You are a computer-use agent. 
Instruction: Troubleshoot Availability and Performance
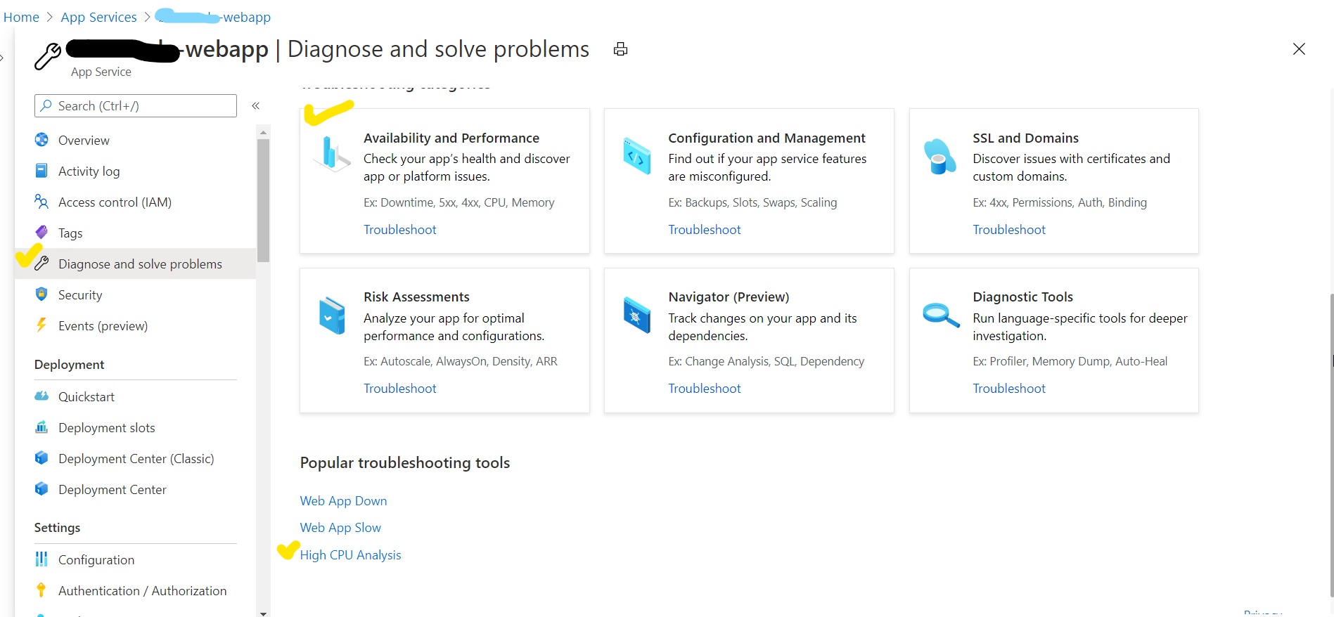click(x=399, y=229)
